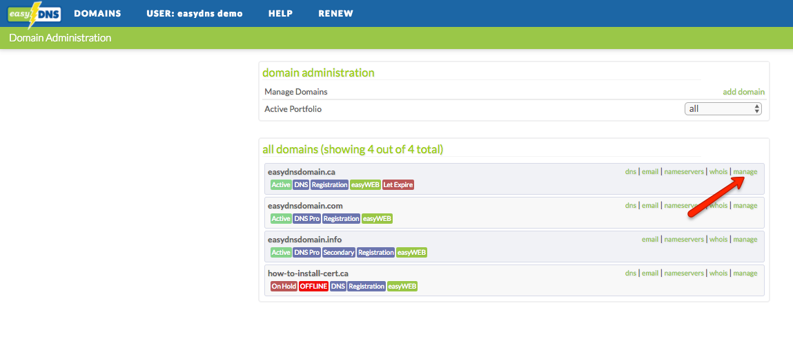
Task: Open the HELP menu
Action: (x=280, y=14)
